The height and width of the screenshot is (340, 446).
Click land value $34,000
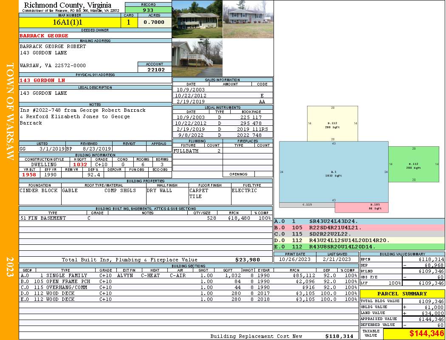432,313
